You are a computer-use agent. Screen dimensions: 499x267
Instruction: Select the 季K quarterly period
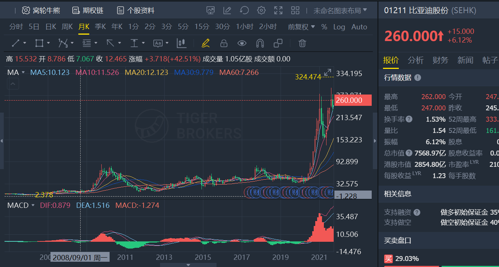point(101,27)
